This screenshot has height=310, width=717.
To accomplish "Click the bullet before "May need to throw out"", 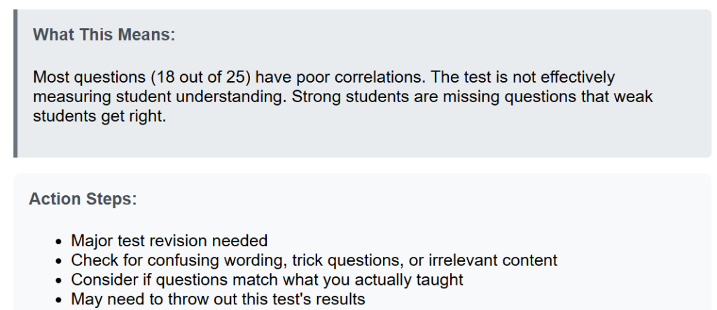I will point(58,300).
